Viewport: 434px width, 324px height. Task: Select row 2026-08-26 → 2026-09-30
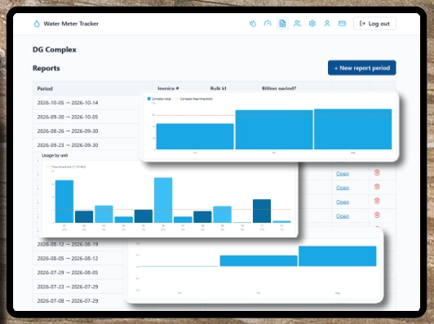click(86, 131)
